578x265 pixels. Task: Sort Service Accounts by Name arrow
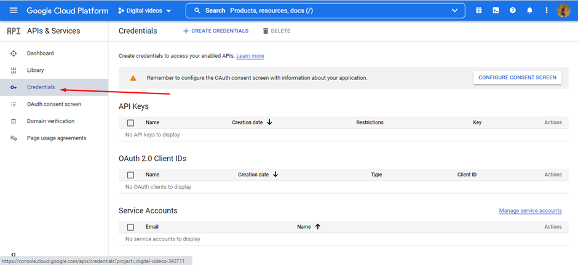[318, 227]
